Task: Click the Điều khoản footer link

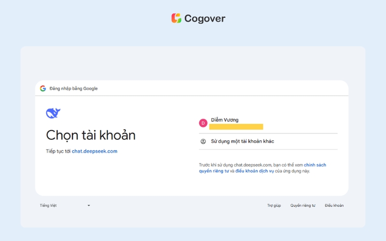Action: 334,205
